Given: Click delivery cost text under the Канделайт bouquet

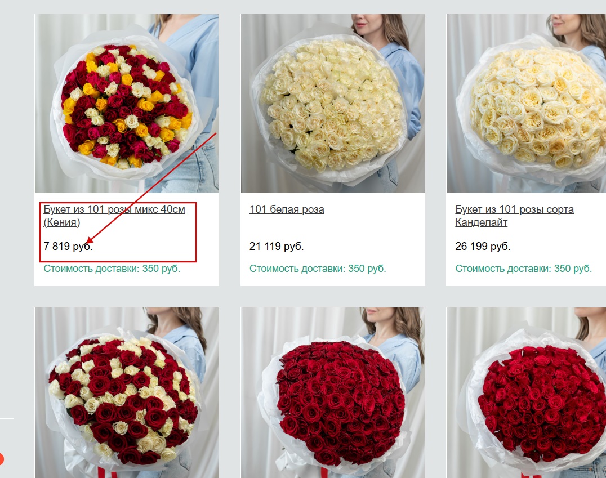Looking at the screenshot, I should pos(524,269).
